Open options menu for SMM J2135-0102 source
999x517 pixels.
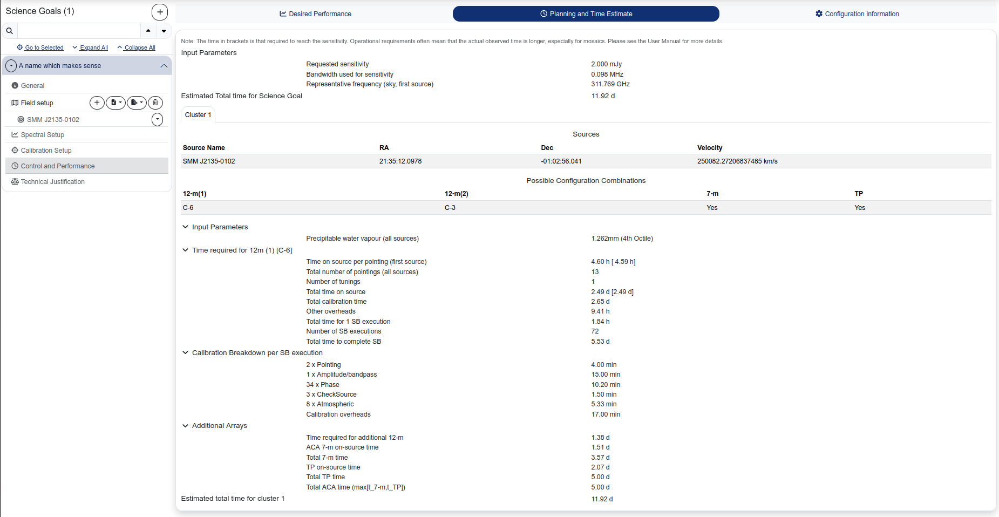tap(157, 120)
